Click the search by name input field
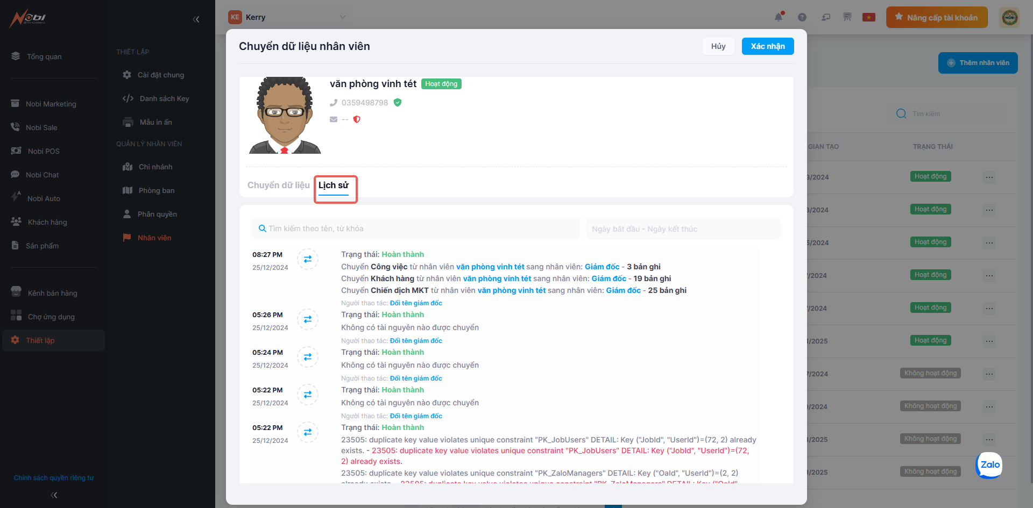This screenshot has width=1033, height=508. [x=416, y=229]
